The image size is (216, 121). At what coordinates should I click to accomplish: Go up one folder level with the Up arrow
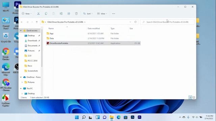(37, 22)
